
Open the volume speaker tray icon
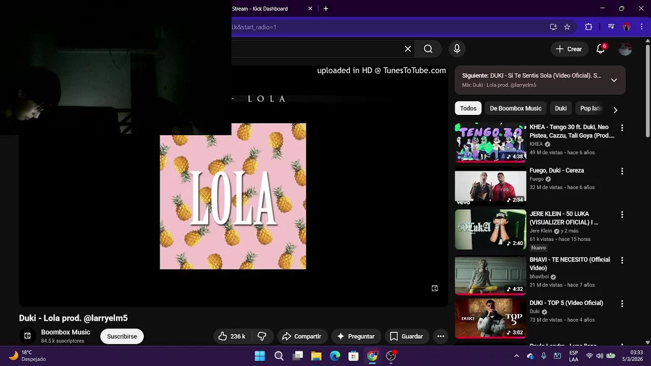coord(600,356)
